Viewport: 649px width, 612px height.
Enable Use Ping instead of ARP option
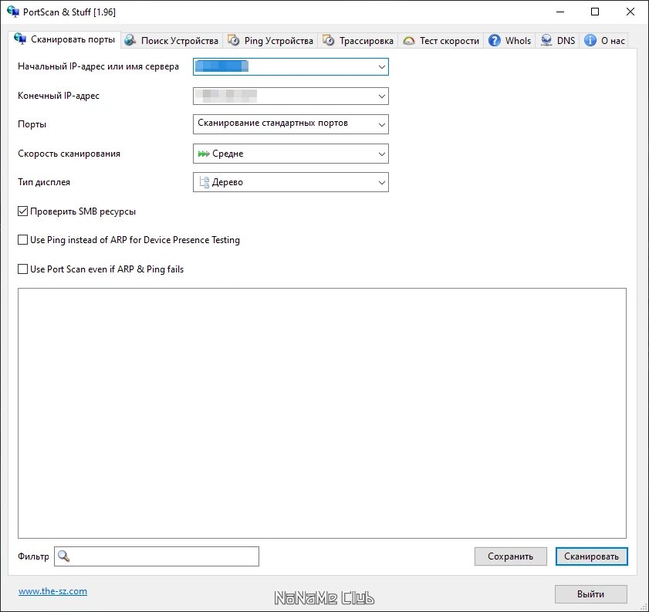point(22,240)
